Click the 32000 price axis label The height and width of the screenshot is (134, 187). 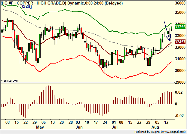[x=180, y=47]
